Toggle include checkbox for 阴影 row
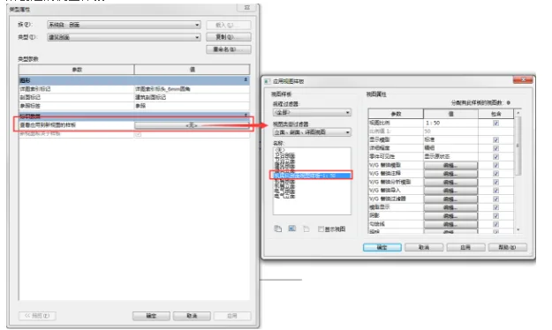The height and width of the screenshot is (330, 552). point(496,216)
